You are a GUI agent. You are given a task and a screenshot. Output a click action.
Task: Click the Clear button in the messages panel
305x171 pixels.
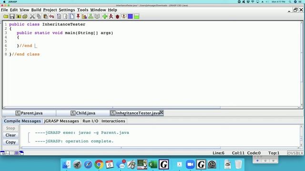10,135
